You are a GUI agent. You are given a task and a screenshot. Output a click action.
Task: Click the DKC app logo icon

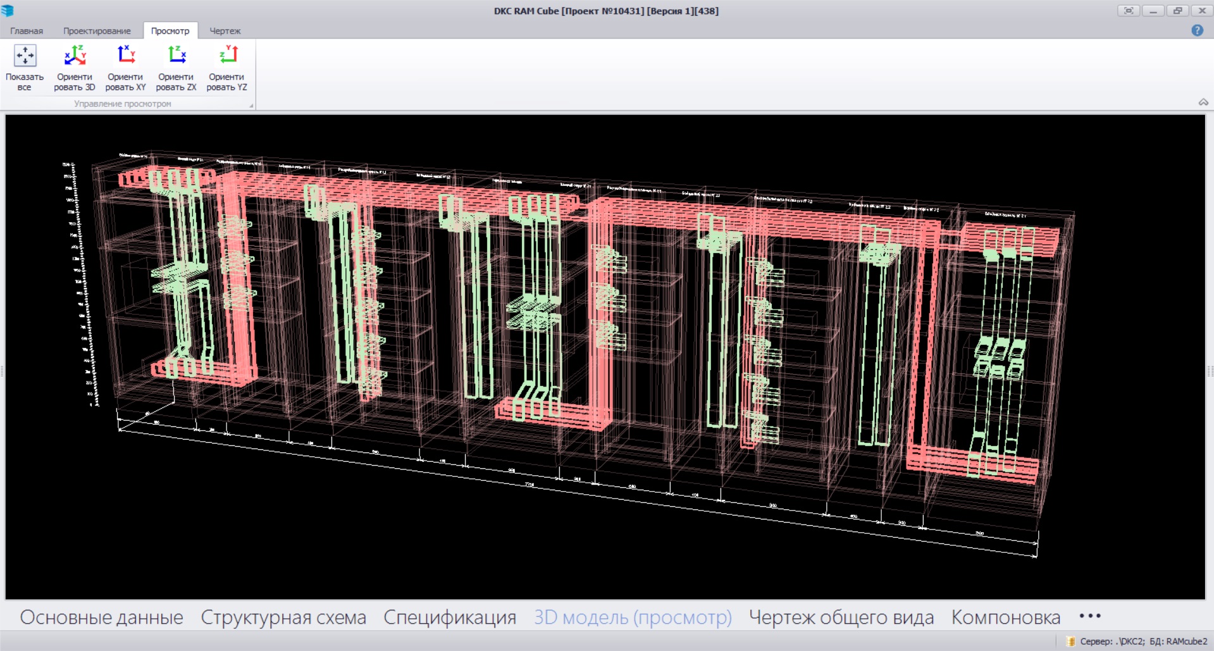(x=8, y=11)
